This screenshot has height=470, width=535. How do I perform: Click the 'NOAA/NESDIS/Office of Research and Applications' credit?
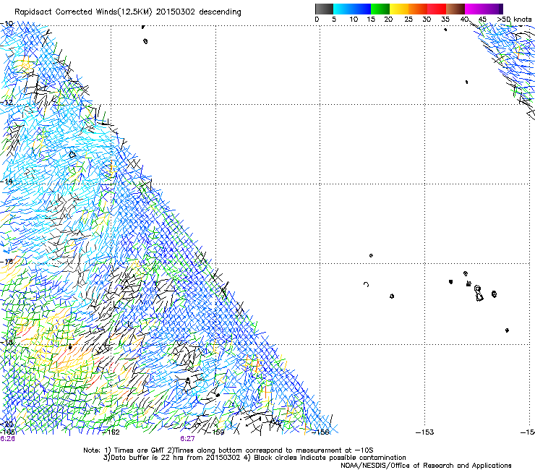point(426,466)
